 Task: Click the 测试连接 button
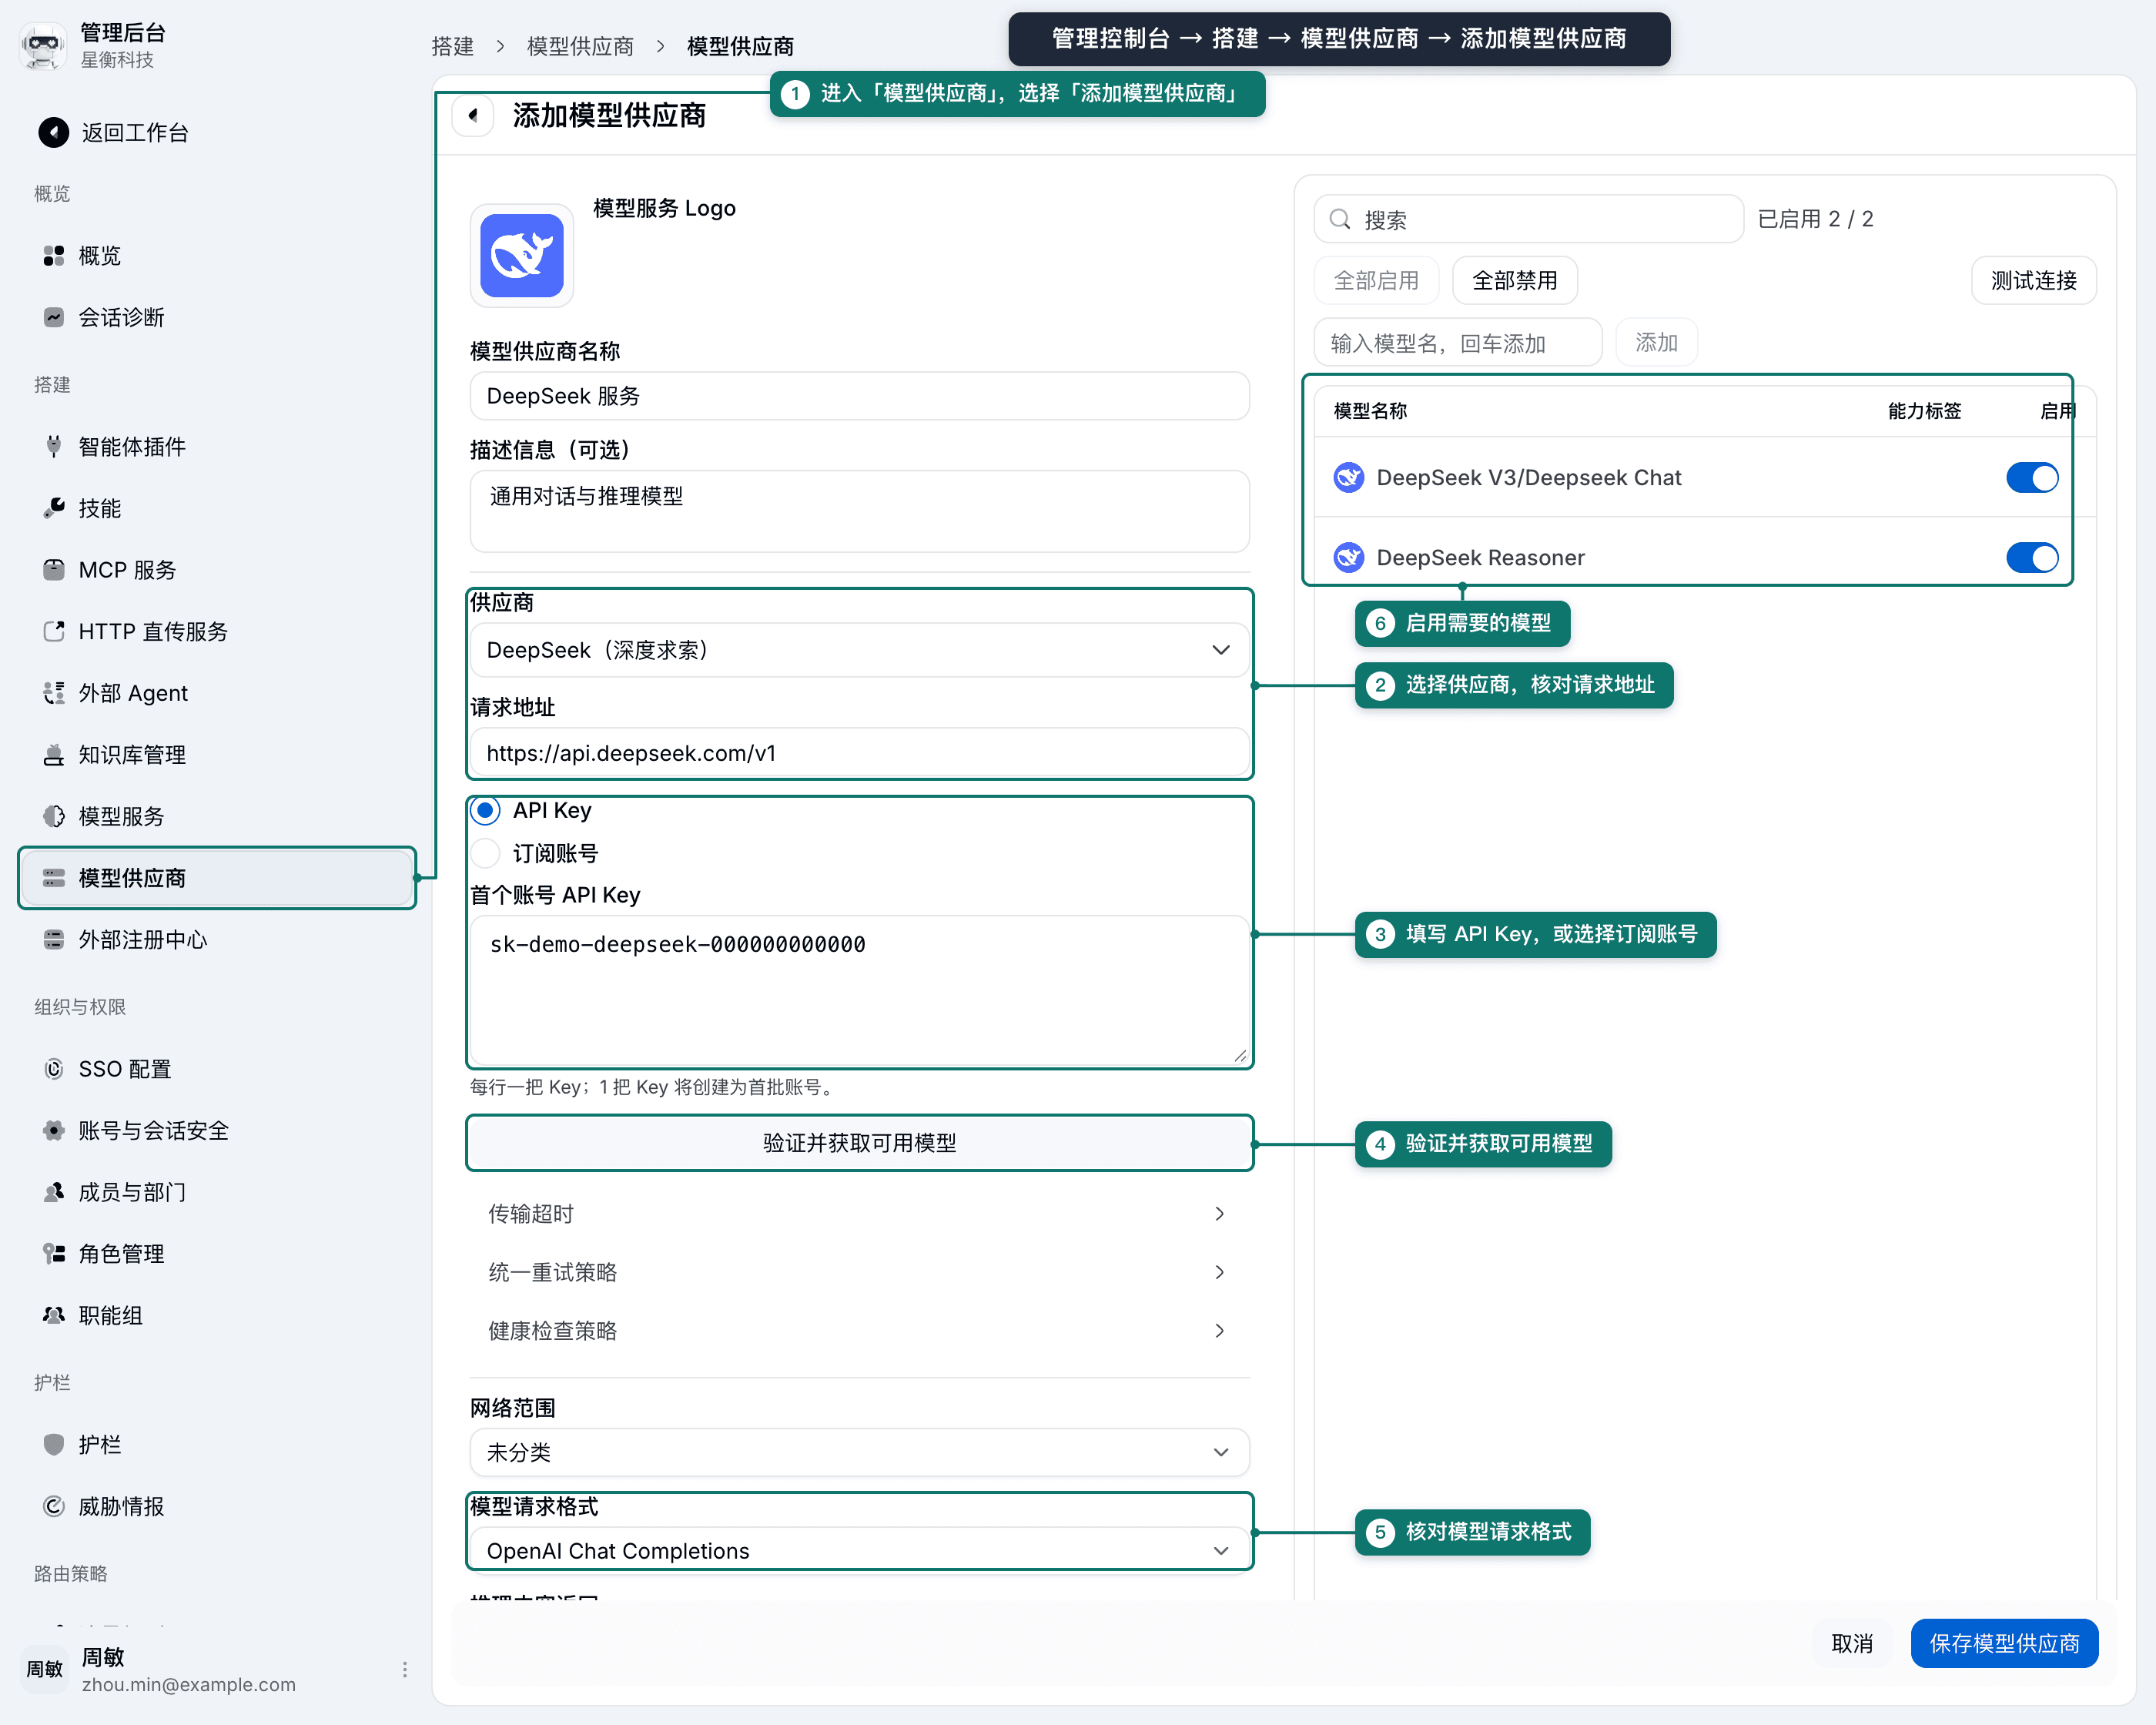(2033, 281)
